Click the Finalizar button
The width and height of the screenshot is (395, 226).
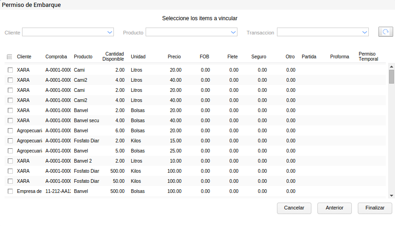click(x=375, y=208)
